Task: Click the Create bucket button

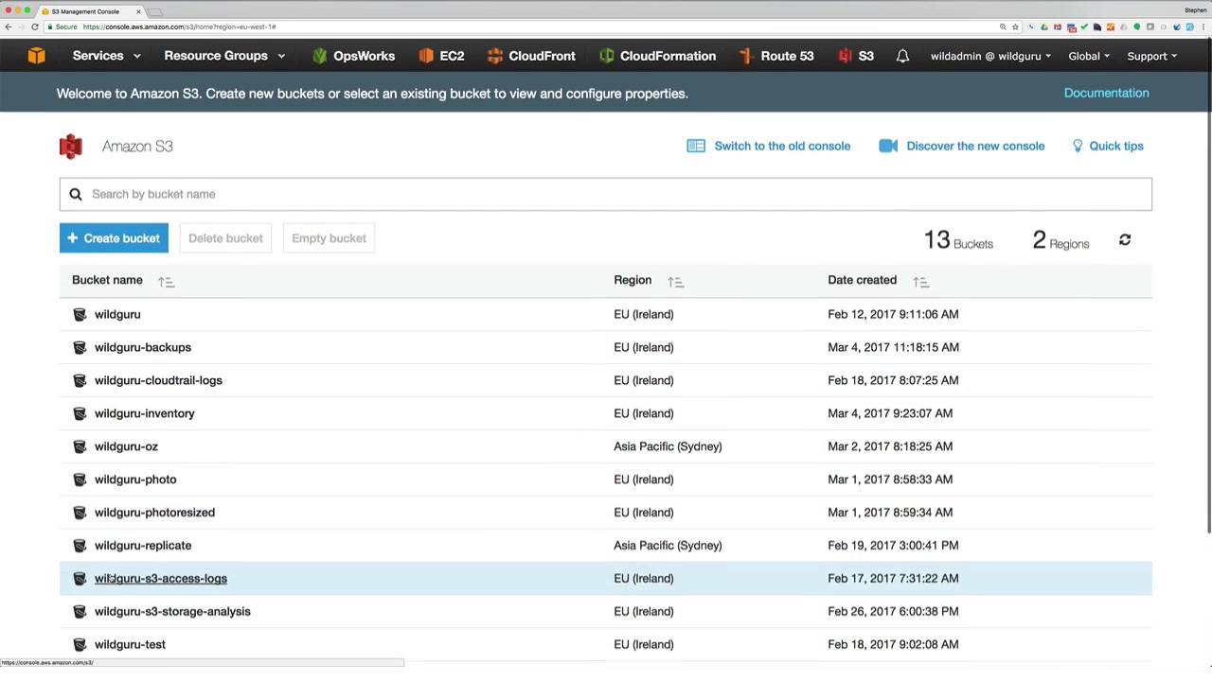Action: point(114,238)
